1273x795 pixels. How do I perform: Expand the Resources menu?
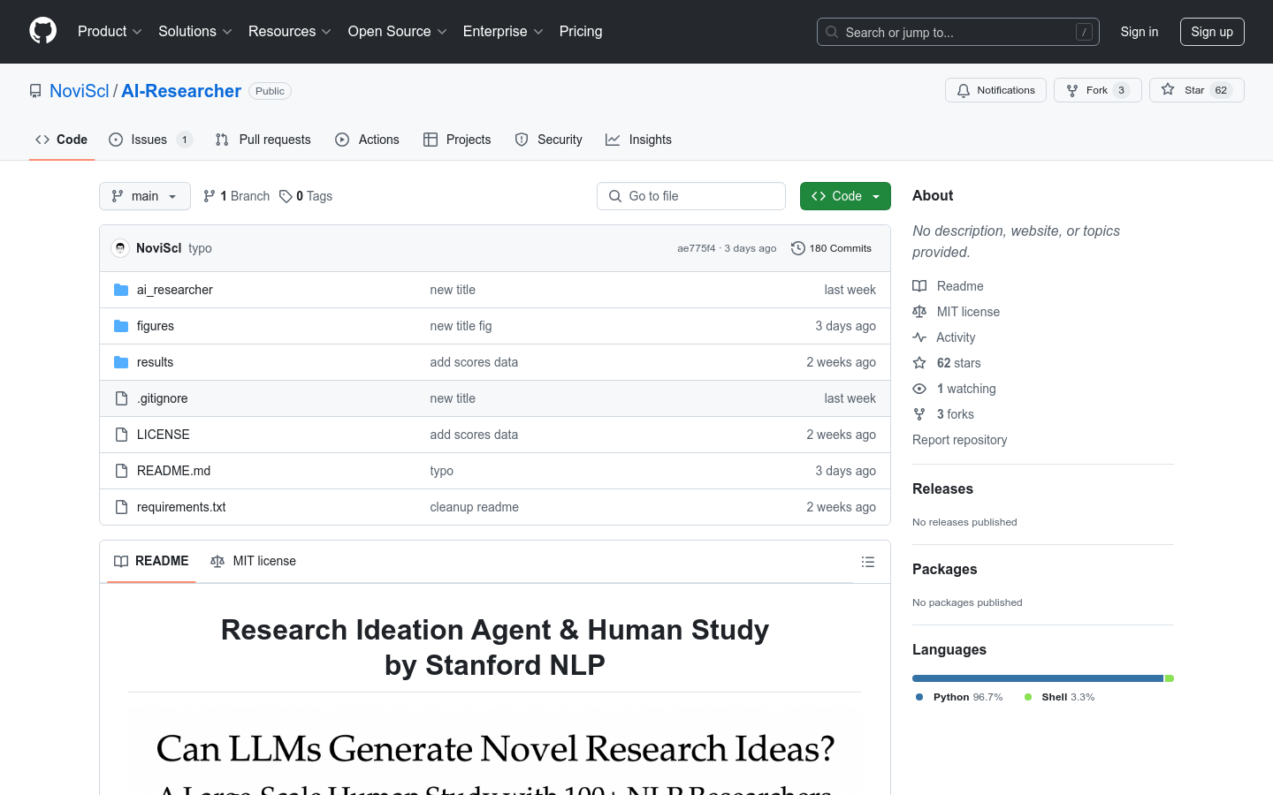(290, 32)
